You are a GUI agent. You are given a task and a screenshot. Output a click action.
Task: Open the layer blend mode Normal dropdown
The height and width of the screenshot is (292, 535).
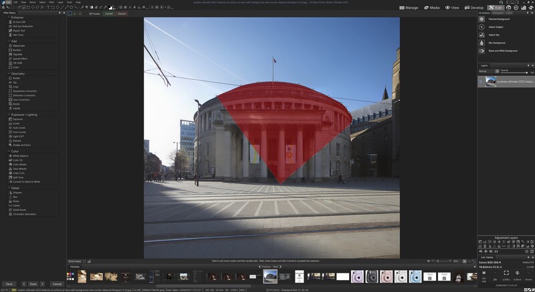489,71
